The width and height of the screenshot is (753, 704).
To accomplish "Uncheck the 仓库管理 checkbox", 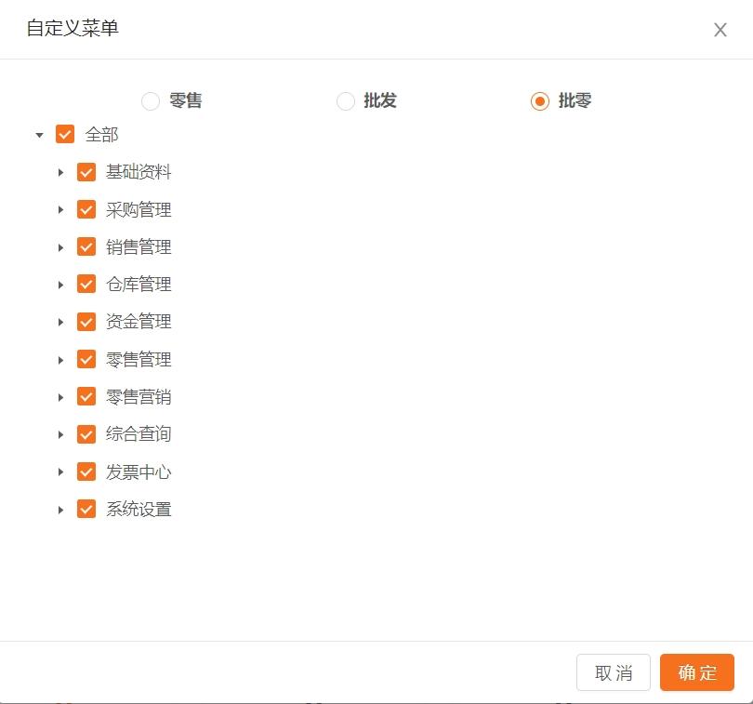I will (x=86, y=284).
